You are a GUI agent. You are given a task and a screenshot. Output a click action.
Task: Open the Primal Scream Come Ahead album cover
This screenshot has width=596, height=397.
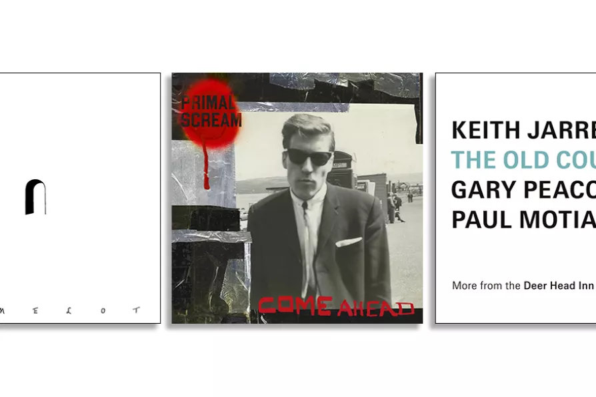pos(297,198)
